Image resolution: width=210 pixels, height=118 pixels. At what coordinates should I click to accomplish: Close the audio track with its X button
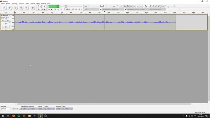1,15
